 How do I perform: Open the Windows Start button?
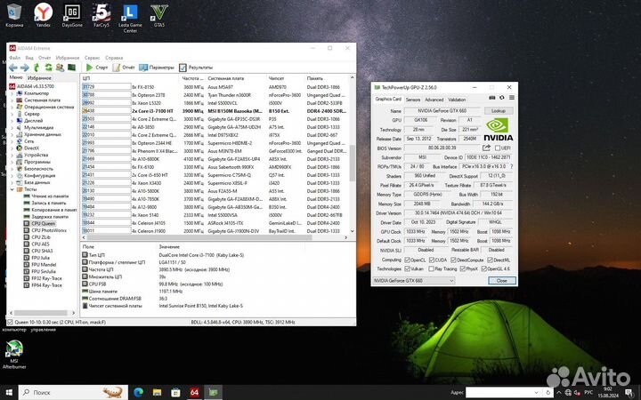point(9,393)
